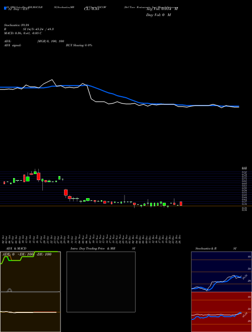Click the 'Intra Day Trading Price & MR' title
The width and height of the screenshot is (252, 332).
[93, 248]
